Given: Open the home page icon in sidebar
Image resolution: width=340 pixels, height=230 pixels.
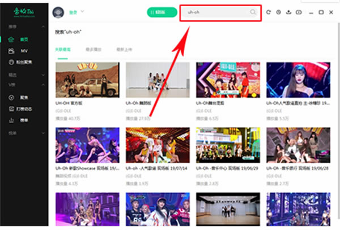Looking at the screenshot, I should tap(11, 40).
